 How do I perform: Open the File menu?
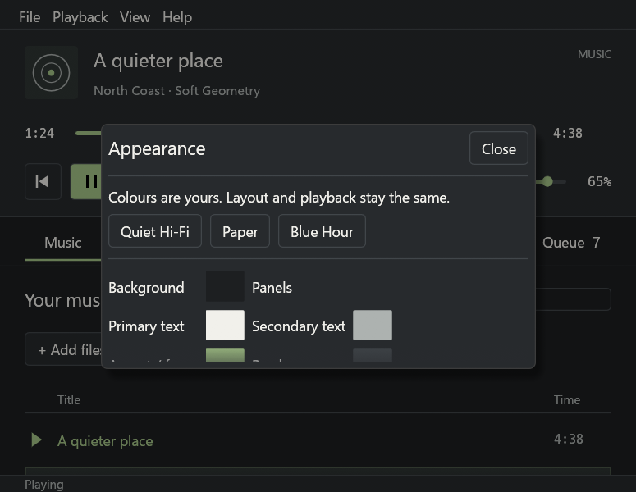[30, 17]
